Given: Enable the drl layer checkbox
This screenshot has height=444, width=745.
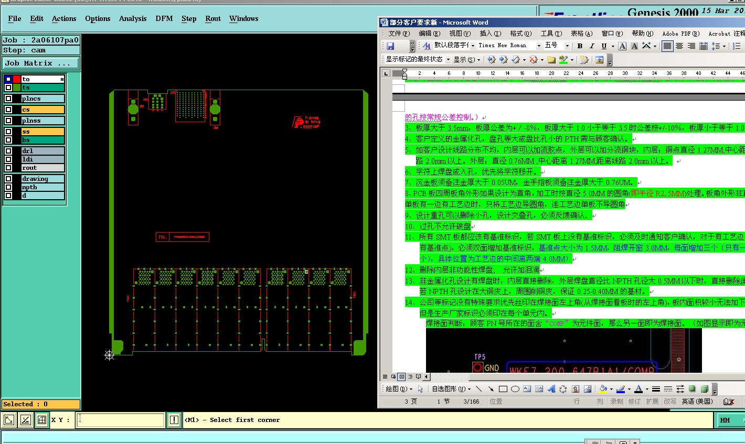Looking at the screenshot, I should tap(8, 151).
